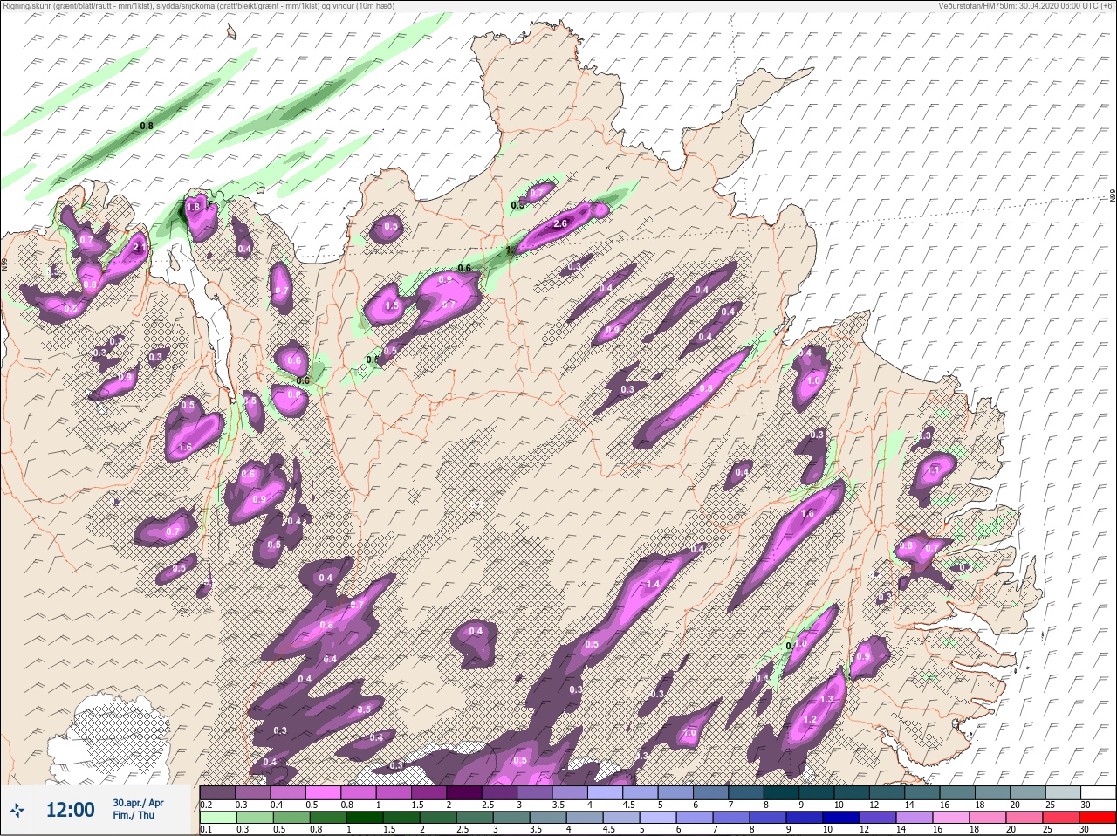The width and height of the screenshot is (1117, 836).
Task: Click the upper legend's 30 scale label
Action: [x=1086, y=805]
